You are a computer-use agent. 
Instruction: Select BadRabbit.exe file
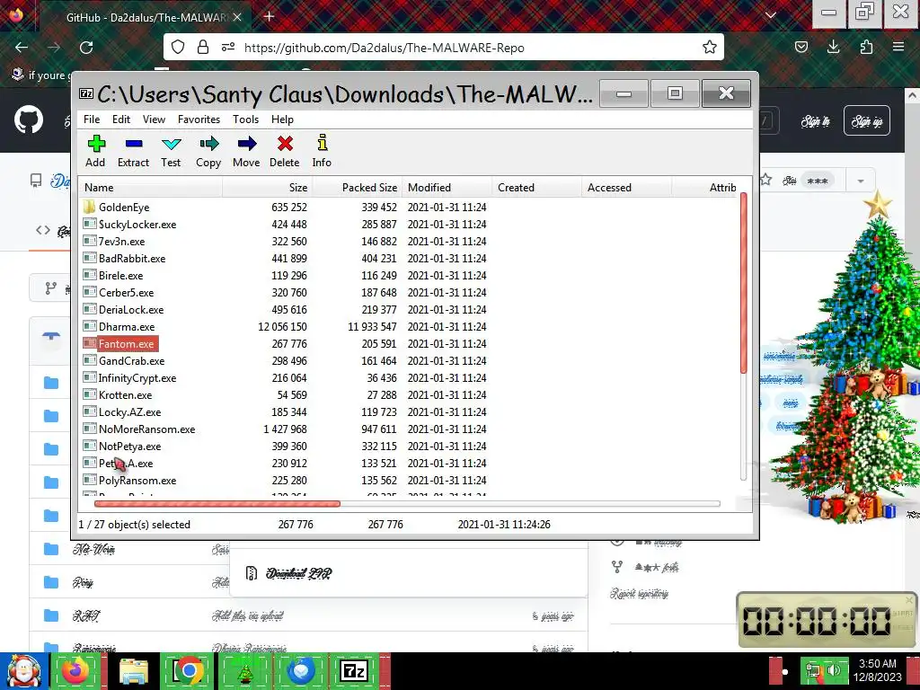click(124, 258)
